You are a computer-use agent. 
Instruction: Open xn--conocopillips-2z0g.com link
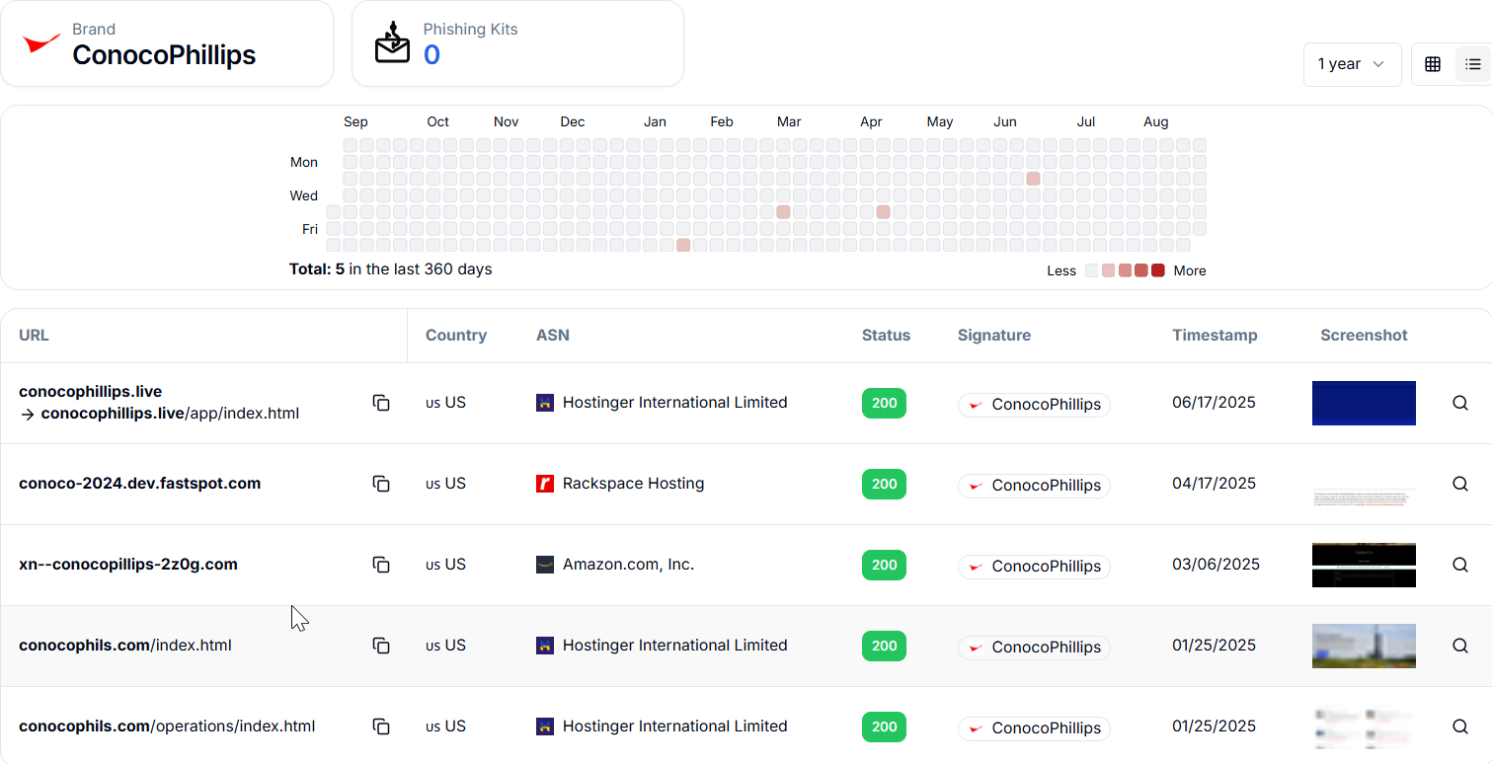(x=128, y=565)
